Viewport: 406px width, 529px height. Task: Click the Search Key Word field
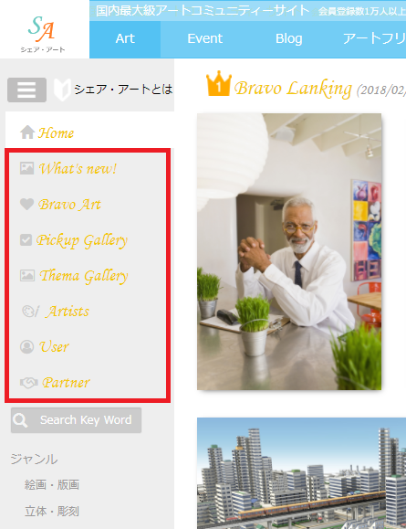(76, 420)
